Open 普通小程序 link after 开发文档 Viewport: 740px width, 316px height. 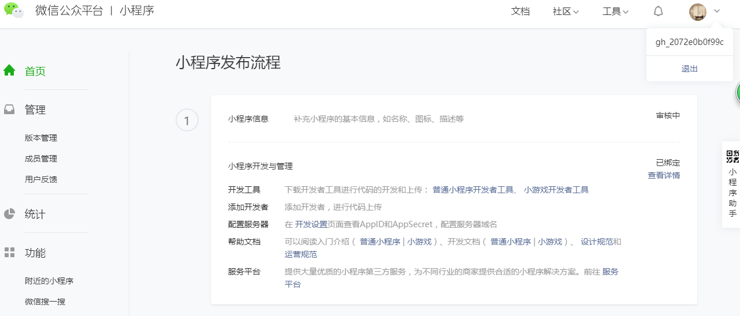pos(511,242)
